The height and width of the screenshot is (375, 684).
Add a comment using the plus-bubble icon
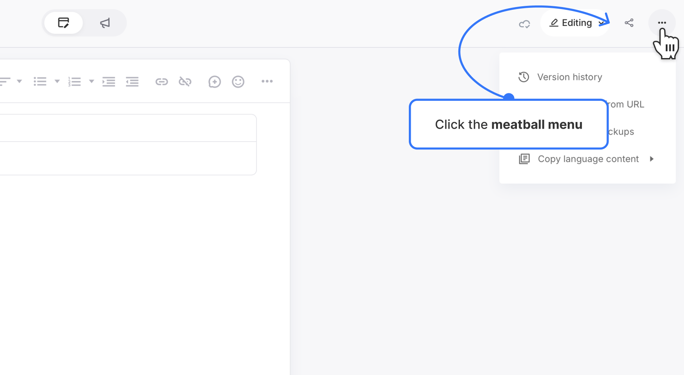click(214, 82)
